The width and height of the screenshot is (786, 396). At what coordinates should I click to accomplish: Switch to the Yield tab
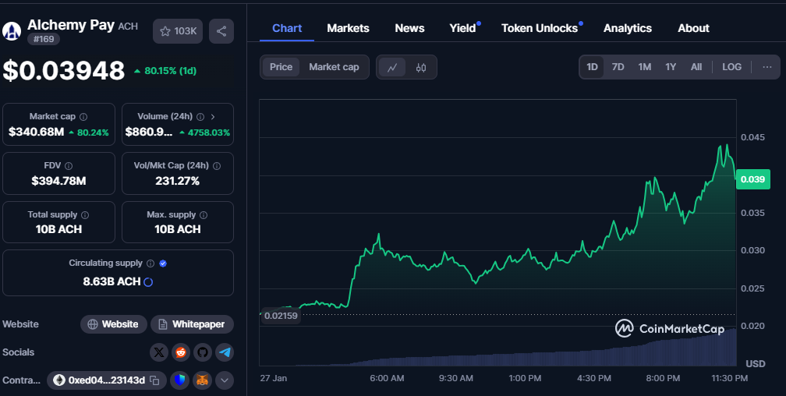[x=462, y=29]
